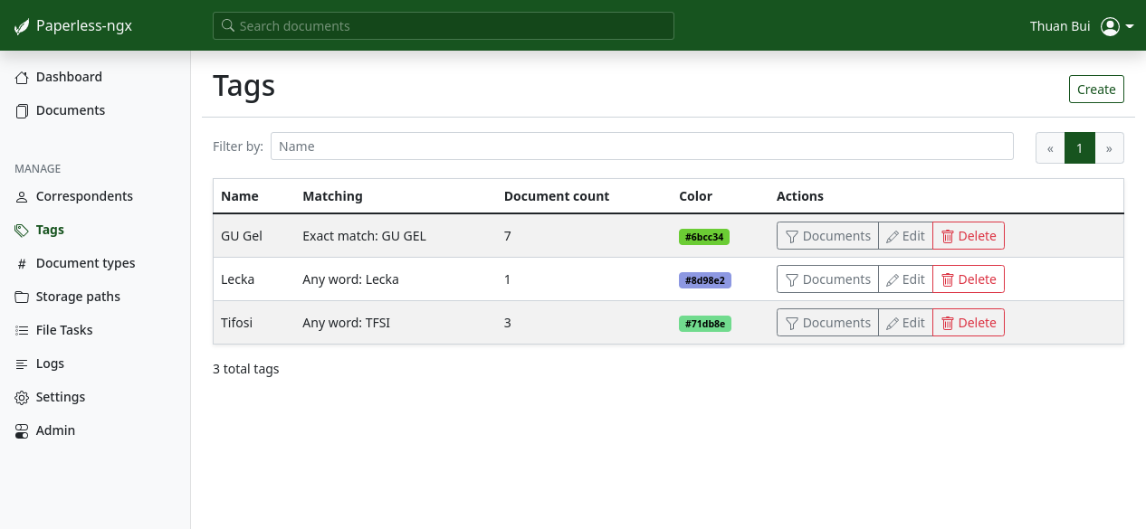Click the Storage paths folder icon
1146x529 pixels.
click(22, 298)
